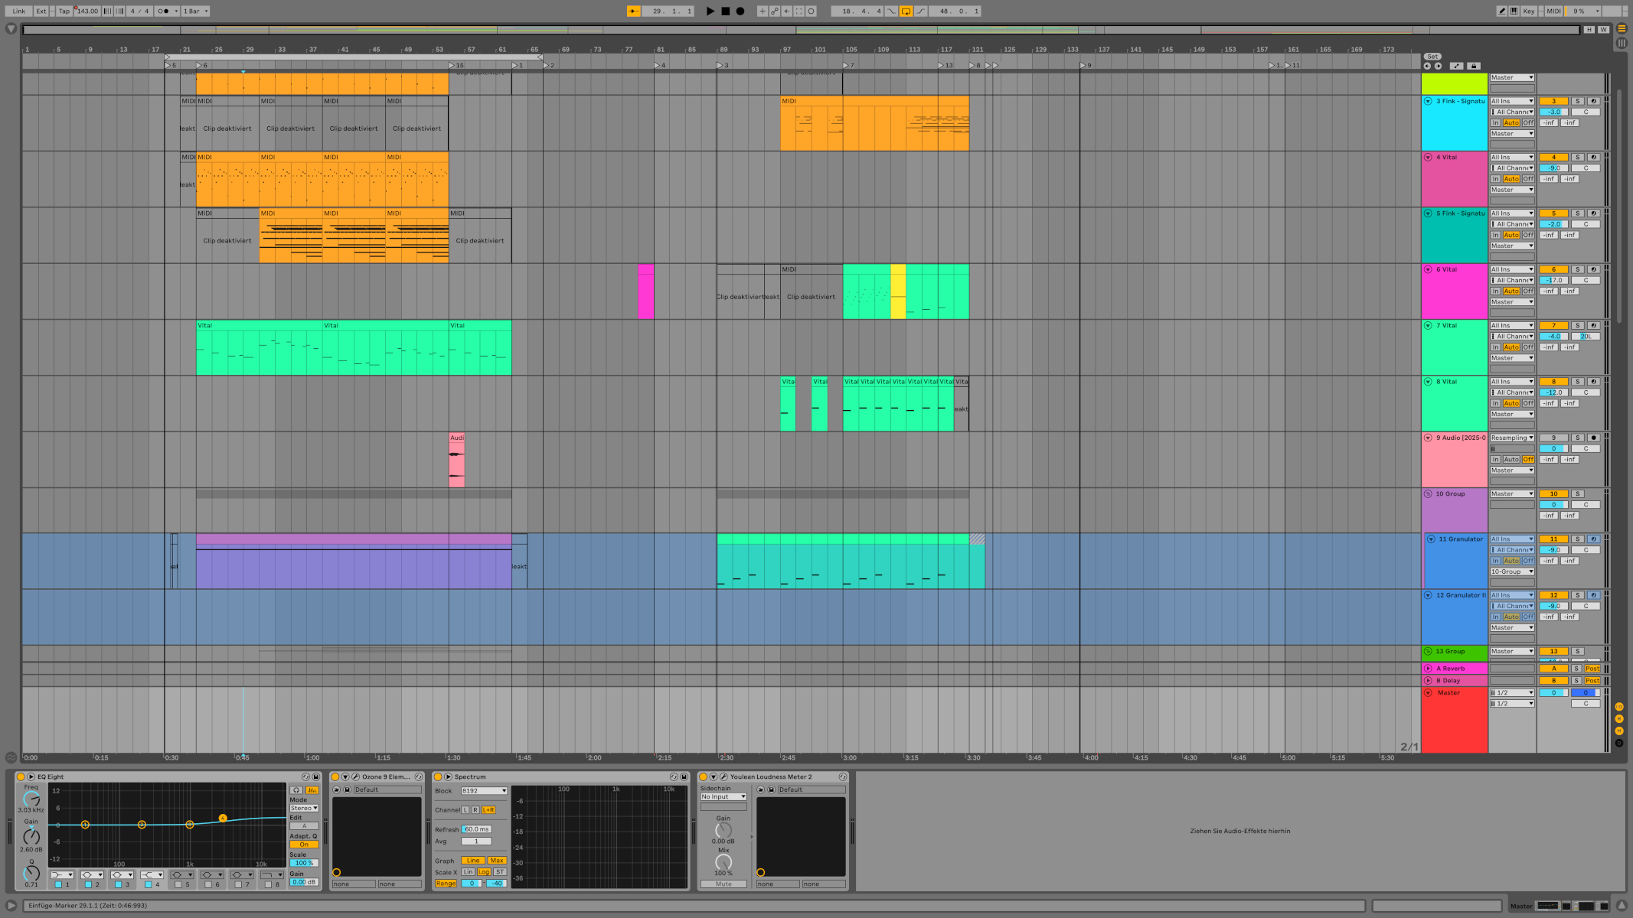Viewport: 1633px width, 918px height.
Task: Open the Resampling input dropdown on track 9
Action: 1512,438
